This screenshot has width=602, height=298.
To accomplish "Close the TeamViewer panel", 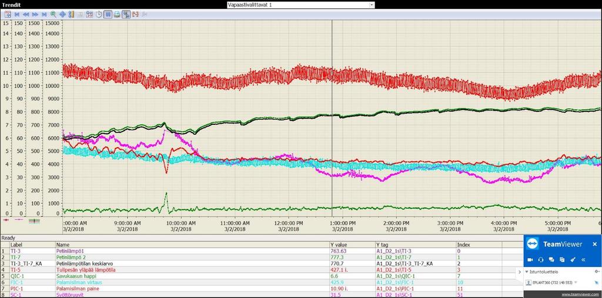I will [595, 244].
